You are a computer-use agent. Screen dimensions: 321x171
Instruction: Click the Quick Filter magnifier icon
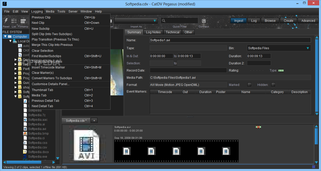click(164, 21)
